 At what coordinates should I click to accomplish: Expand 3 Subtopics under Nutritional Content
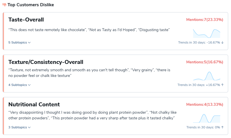coord(19,127)
